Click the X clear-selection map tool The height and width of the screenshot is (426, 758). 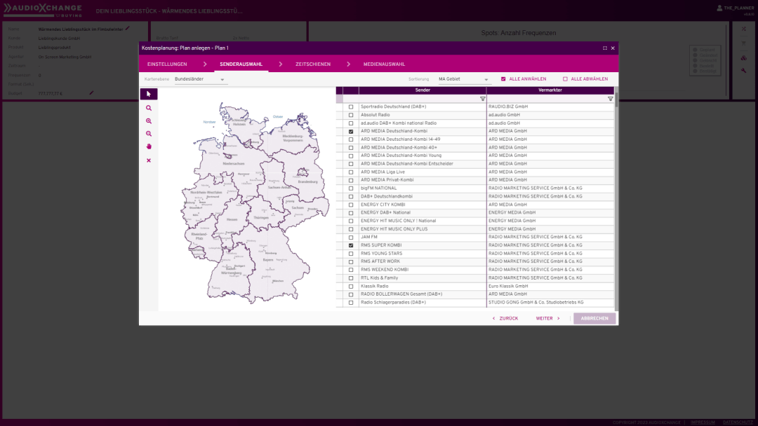click(148, 160)
